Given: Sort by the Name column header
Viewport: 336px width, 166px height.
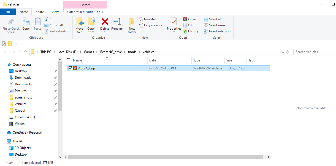Looking at the screenshot, I should (107, 60).
